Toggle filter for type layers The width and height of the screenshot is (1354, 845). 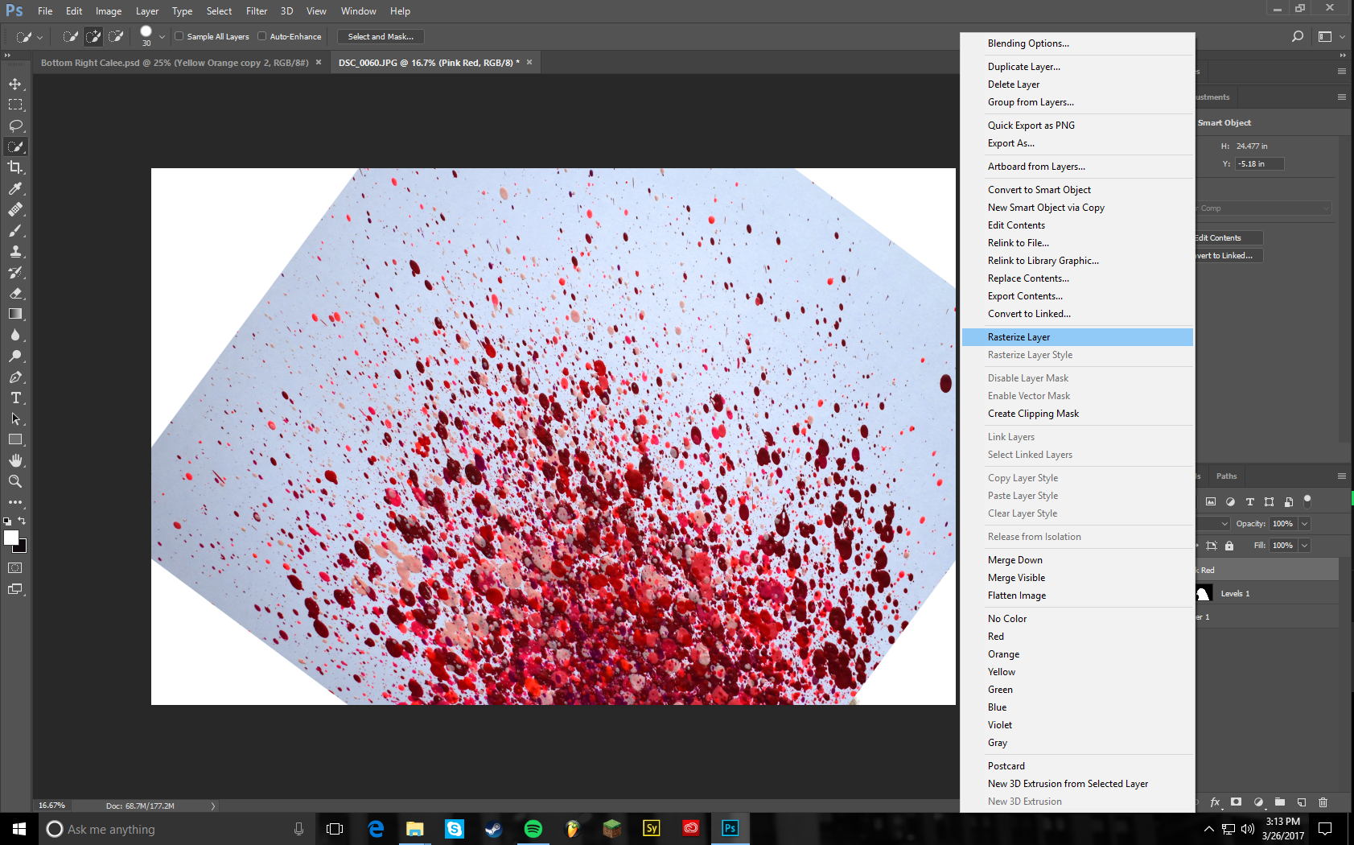tap(1249, 501)
